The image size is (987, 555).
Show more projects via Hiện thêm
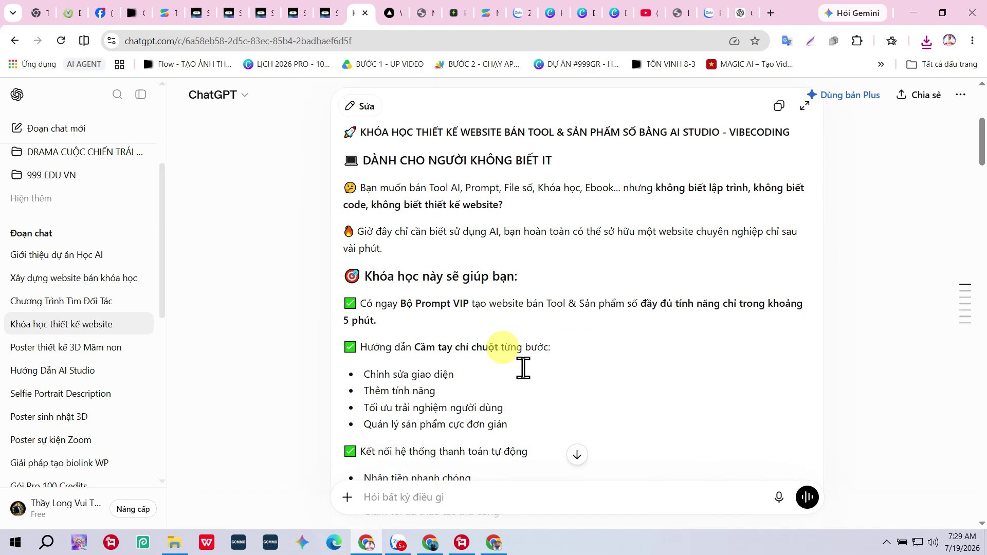[x=31, y=198]
